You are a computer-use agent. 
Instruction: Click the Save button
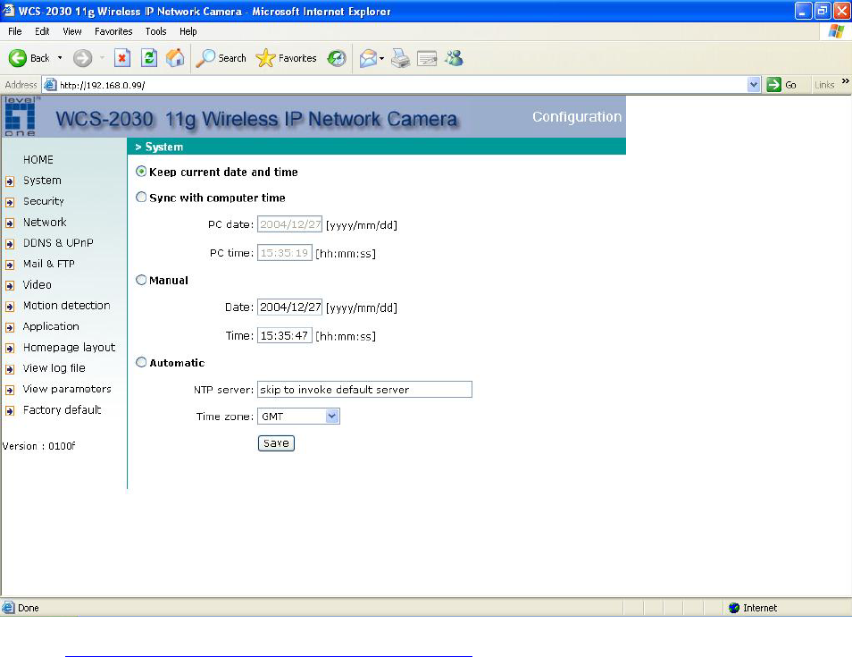point(276,442)
